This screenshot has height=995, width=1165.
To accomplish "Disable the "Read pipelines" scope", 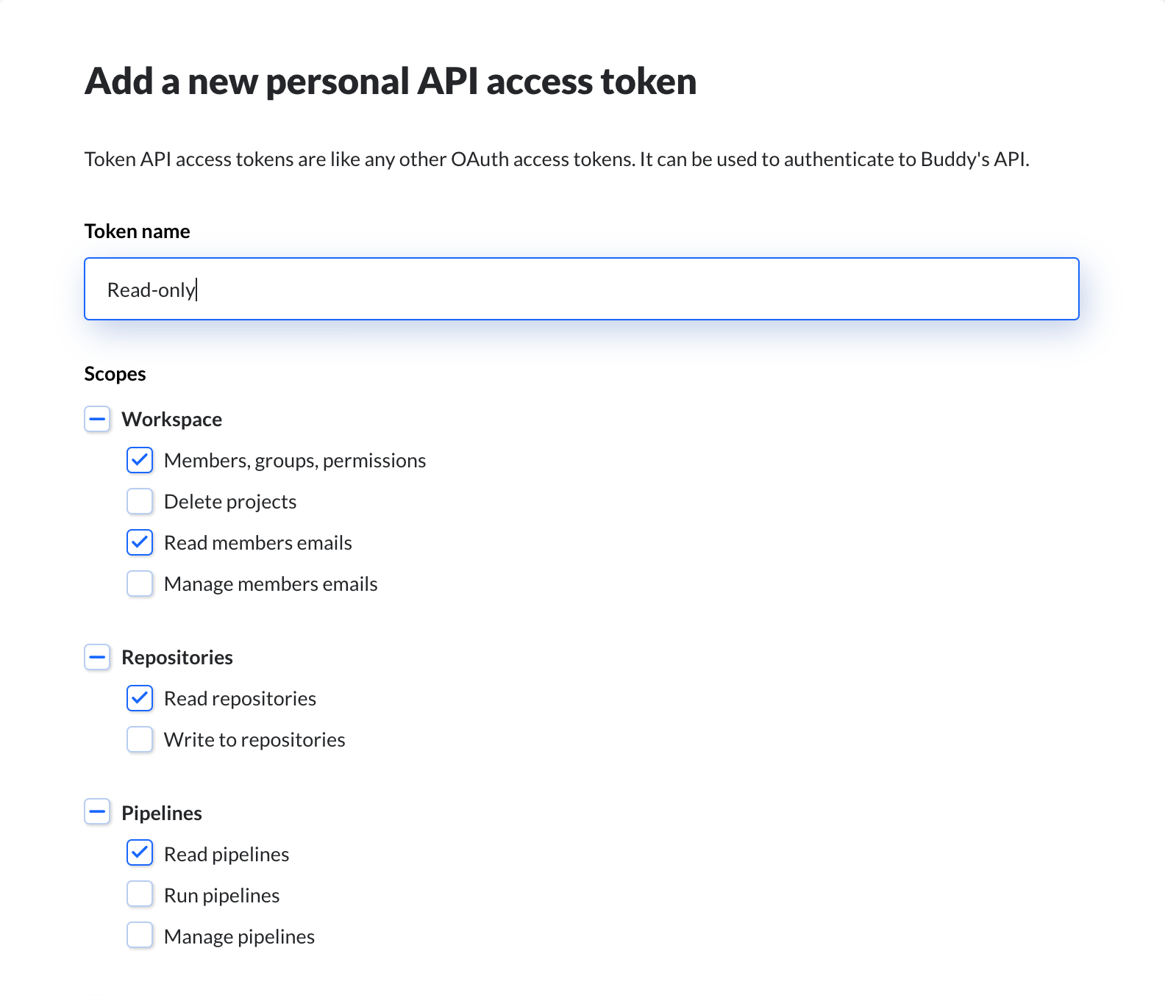I will click(x=139, y=853).
